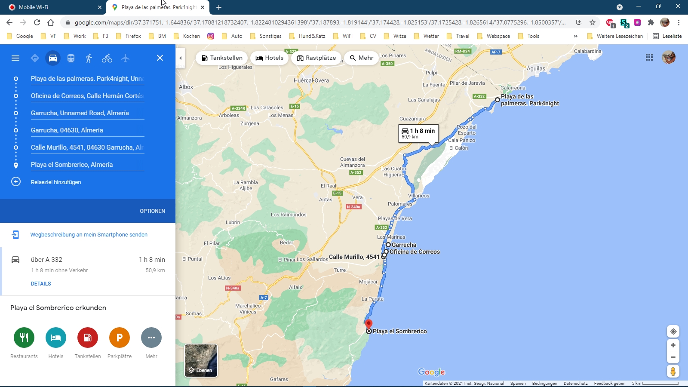Open the Google account avatar
The height and width of the screenshot is (387, 688).
point(669,57)
